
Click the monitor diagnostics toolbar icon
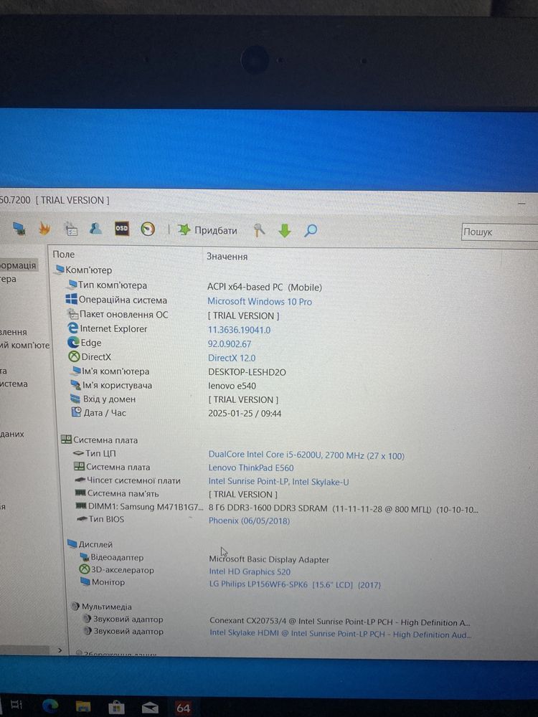(19, 229)
